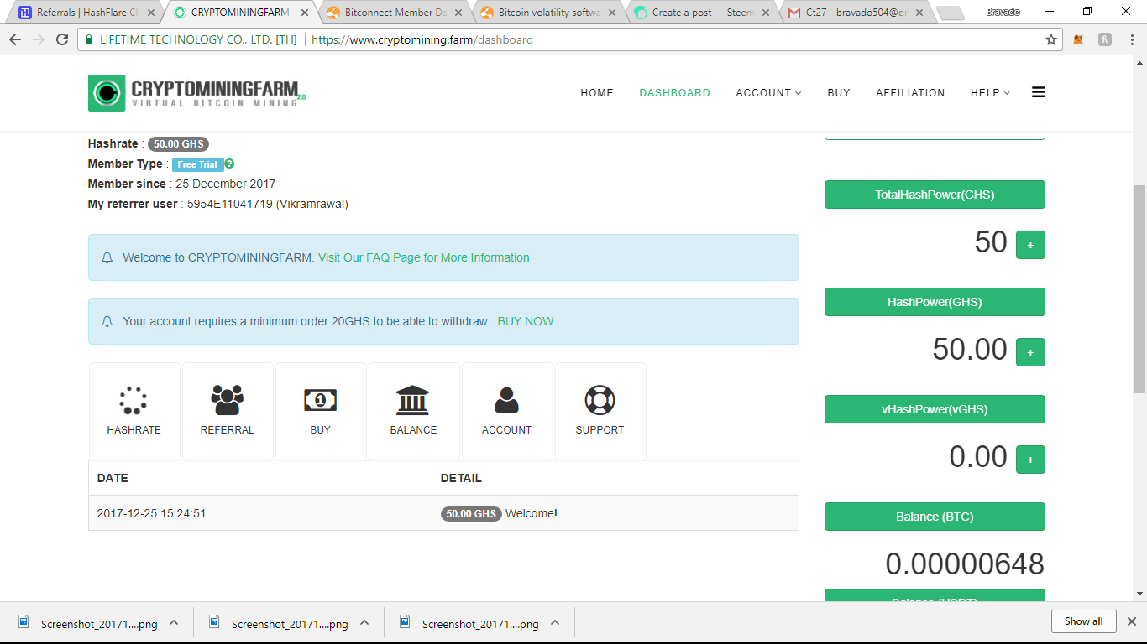Close the HashFlare Referrals tab
1147x644 pixels.
(x=151, y=13)
